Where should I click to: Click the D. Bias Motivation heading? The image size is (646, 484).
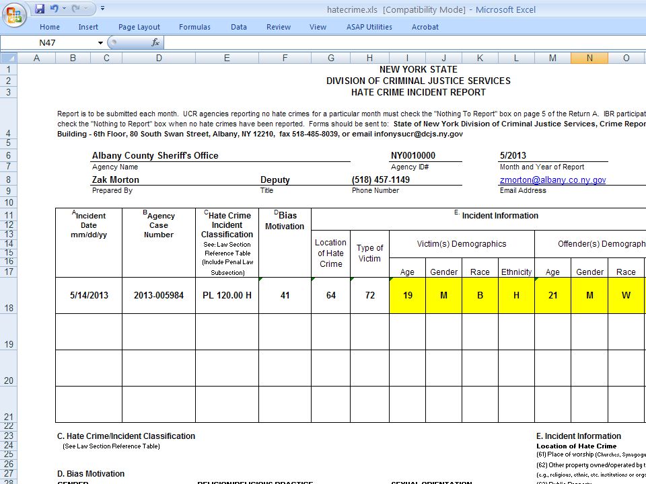coord(91,474)
